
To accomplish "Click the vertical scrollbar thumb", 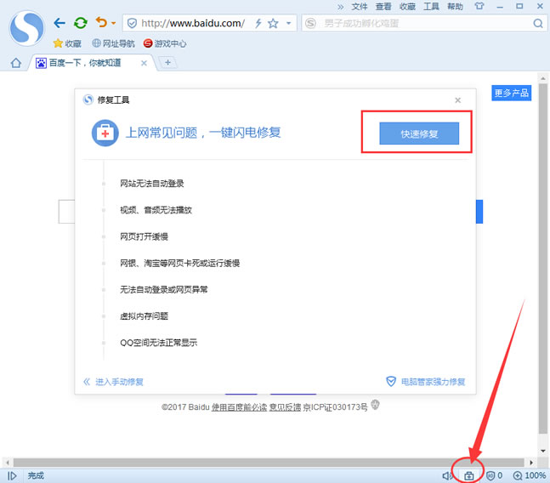I will [x=542, y=258].
